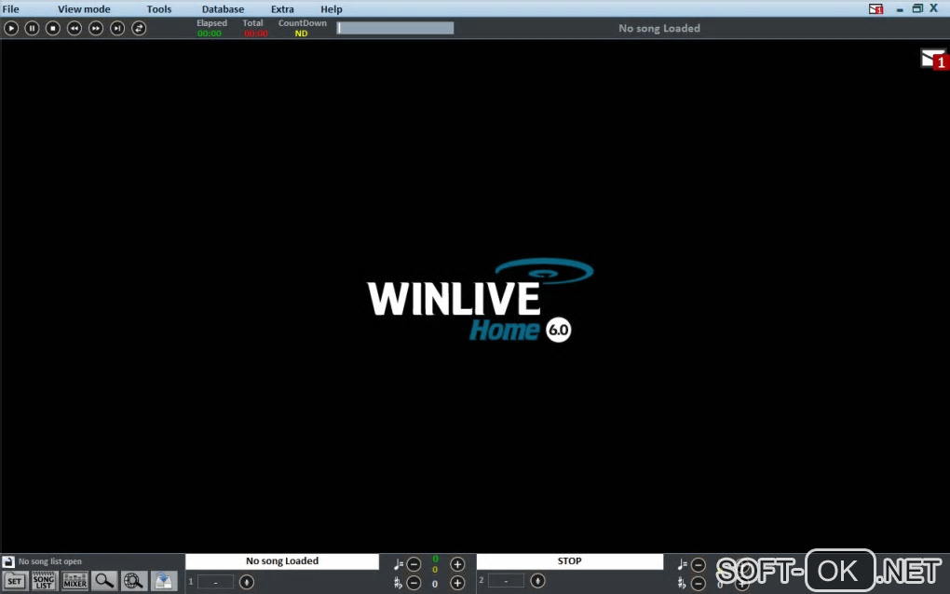Image resolution: width=950 pixels, height=594 pixels.
Task: Click the Fast-forward button
Action: point(96,28)
